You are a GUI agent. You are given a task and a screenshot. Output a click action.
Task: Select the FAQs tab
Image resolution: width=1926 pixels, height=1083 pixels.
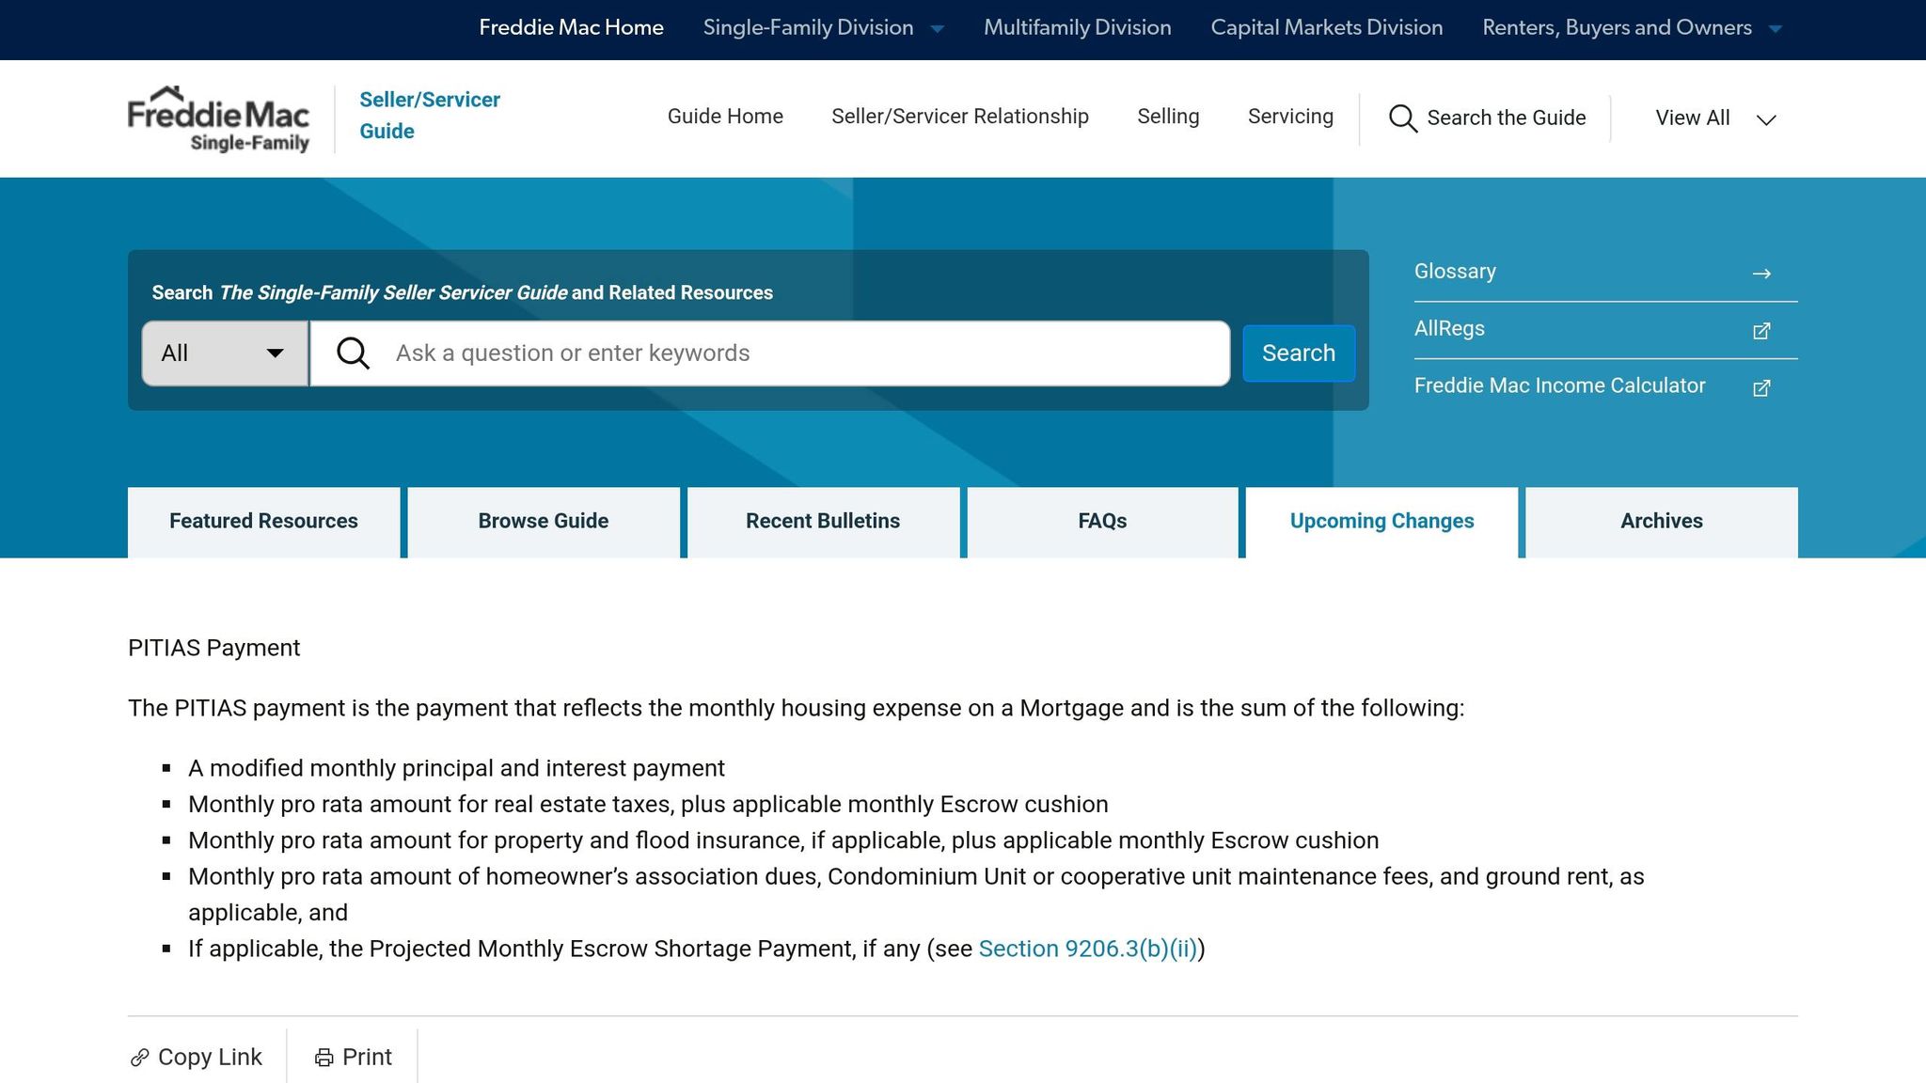pyautogui.click(x=1102, y=522)
